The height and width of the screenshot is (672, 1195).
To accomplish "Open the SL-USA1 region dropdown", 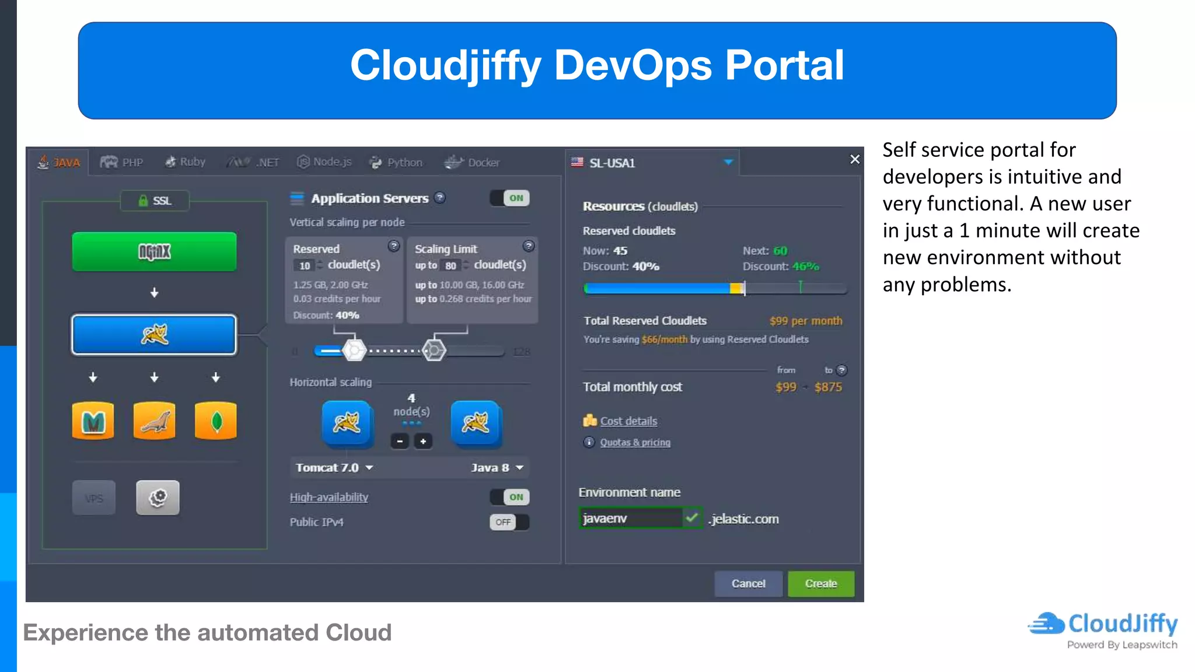I will (652, 163).
